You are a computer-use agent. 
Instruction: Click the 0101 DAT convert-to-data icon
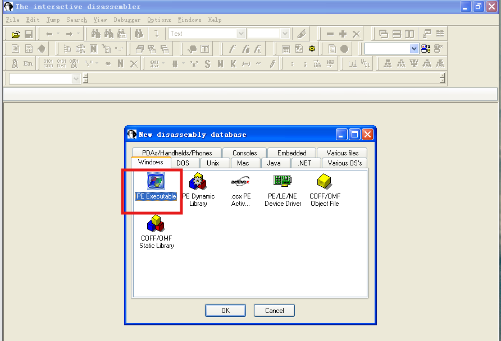tap(61, 63)
